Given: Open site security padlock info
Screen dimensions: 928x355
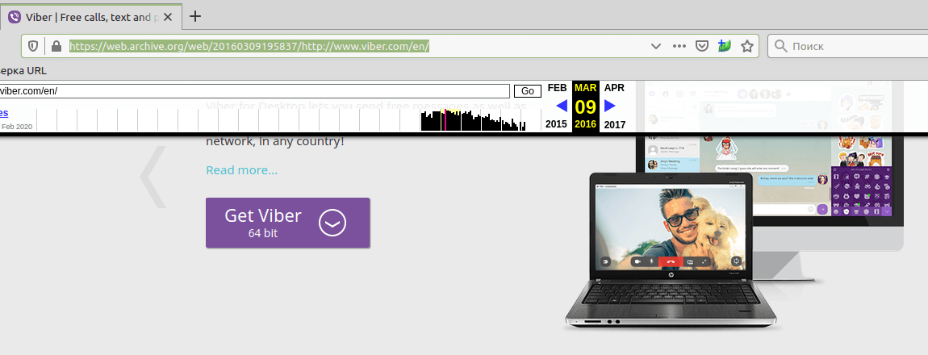Looking at the screenshot, I should [56, 46].
